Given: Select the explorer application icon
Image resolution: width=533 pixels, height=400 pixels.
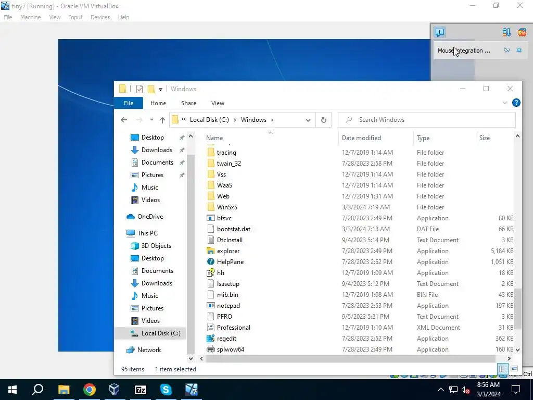Looking at the screenshot, I should [211, 251].
